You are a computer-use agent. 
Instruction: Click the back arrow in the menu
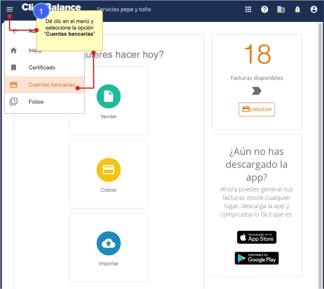[x=14, y=31]
